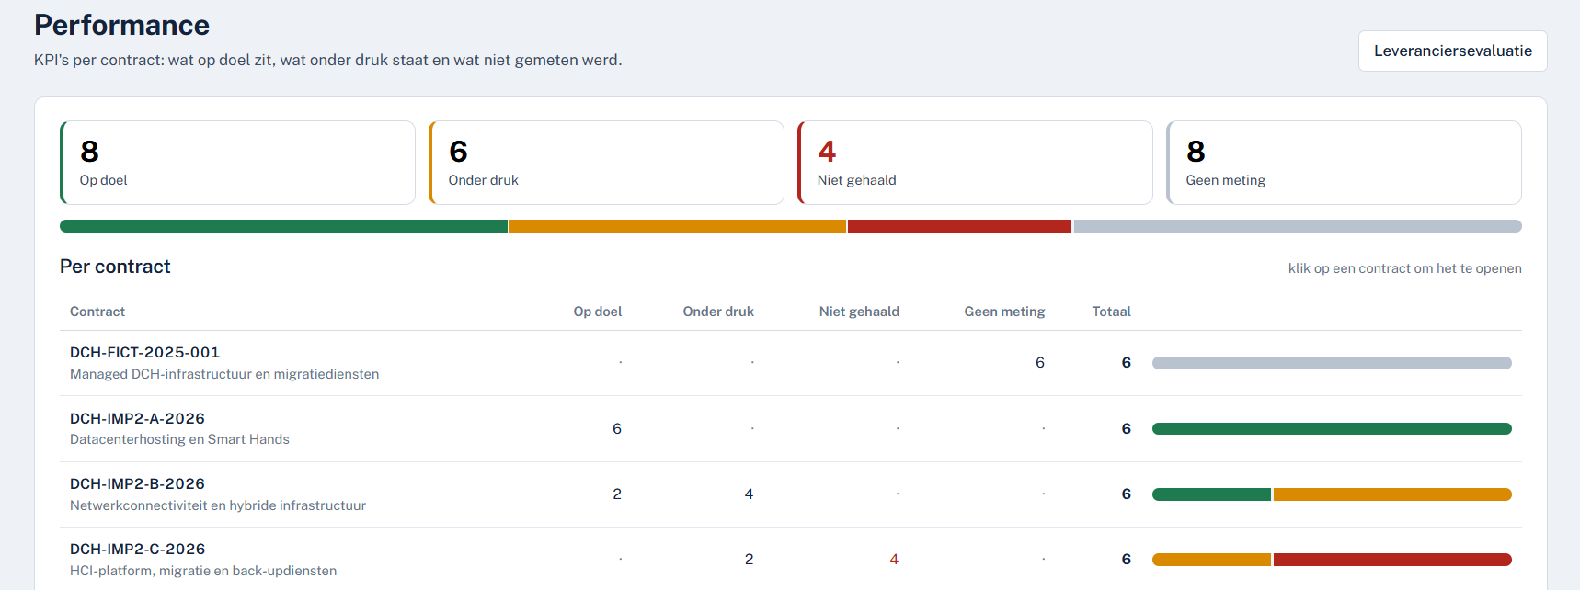Click 'Onder druk' value 2 for DCH-IMP2-C-2026
The image size is (1580, 590).
click(749, 560)
